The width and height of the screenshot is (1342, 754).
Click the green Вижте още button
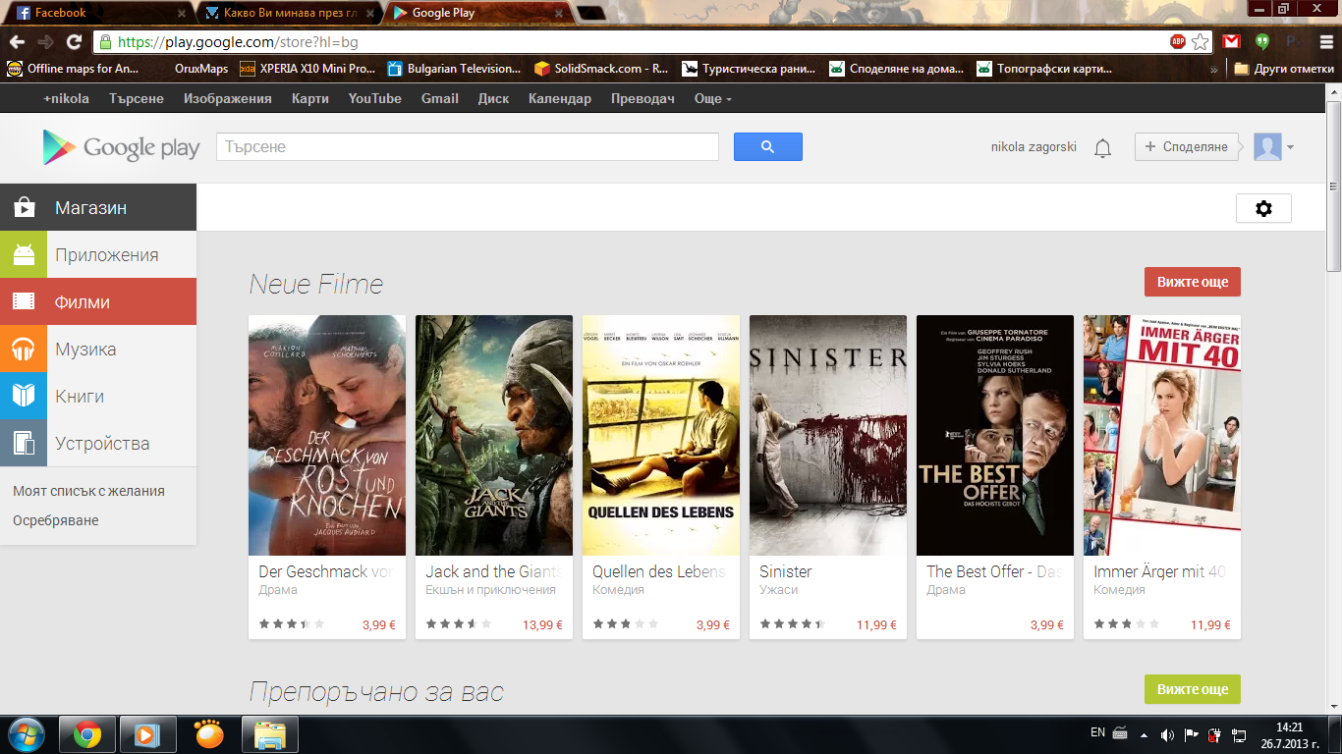(1193, 689)
